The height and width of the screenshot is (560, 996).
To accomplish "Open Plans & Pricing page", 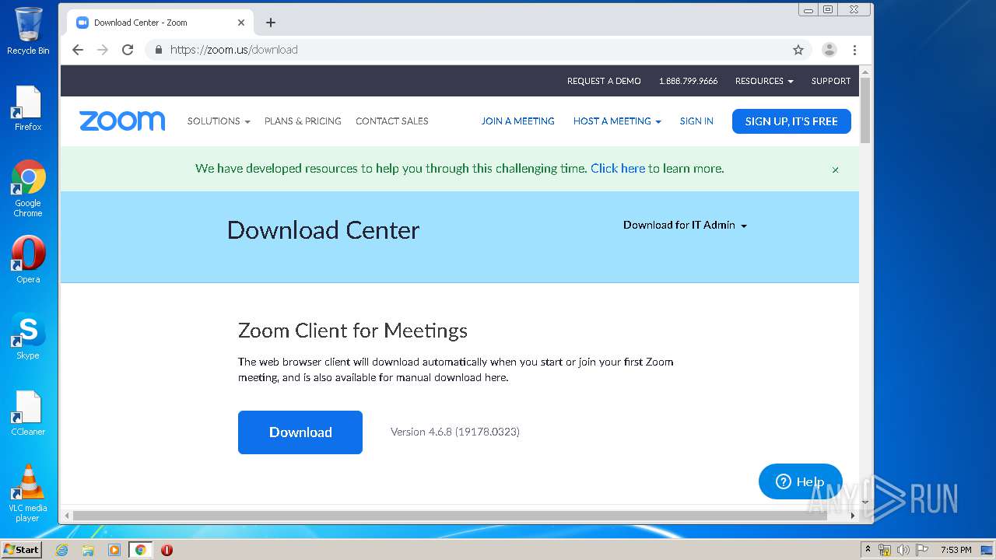I will pyautogui.click(x=303, y=121).
